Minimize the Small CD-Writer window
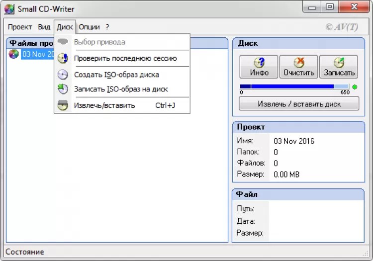 point(312,7)
